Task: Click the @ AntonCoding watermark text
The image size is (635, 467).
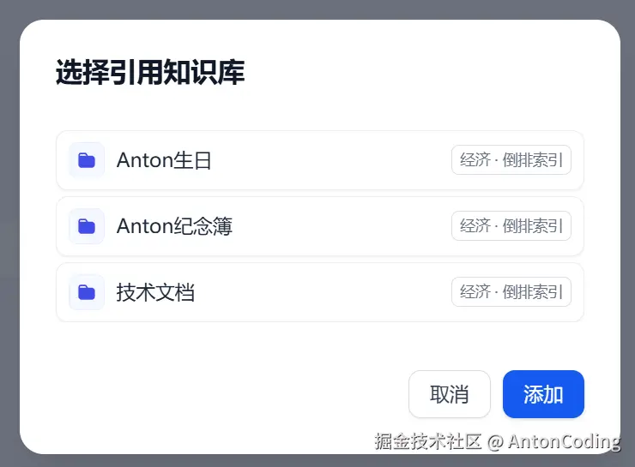Action: pos(554,442)
